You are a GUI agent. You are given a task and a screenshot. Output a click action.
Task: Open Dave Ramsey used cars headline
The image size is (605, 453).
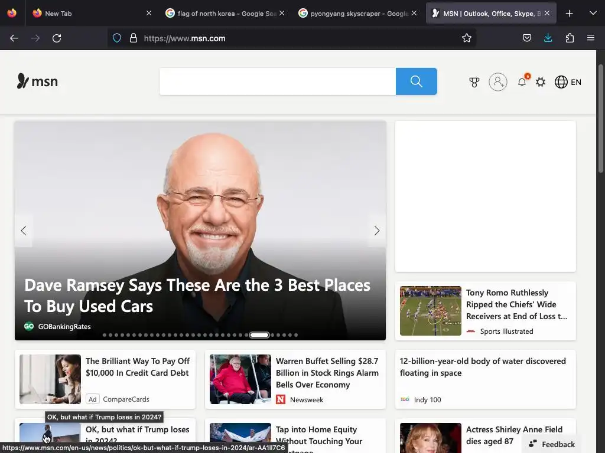click(197, 296)
